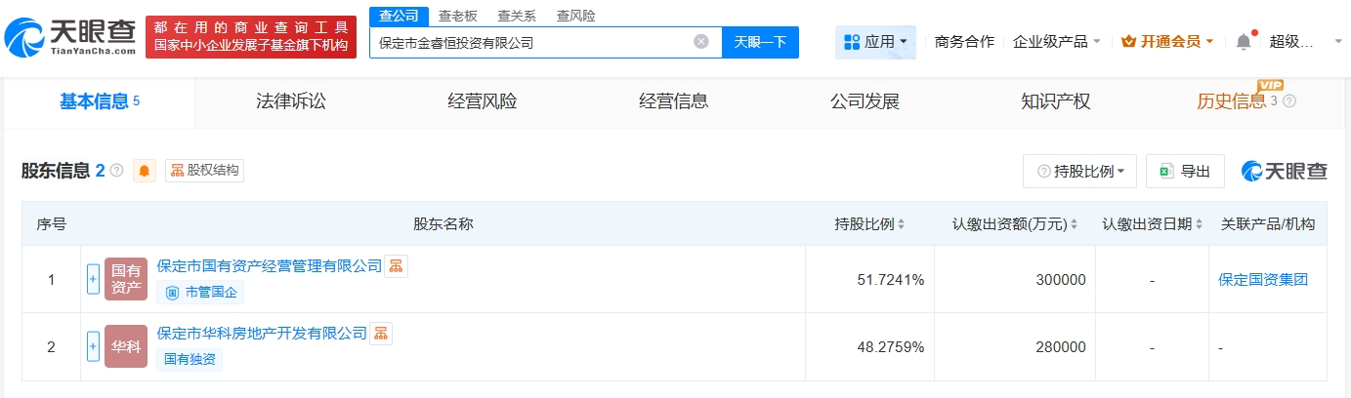Sort by 认缴出资额(万元) column

point(1075,224)
